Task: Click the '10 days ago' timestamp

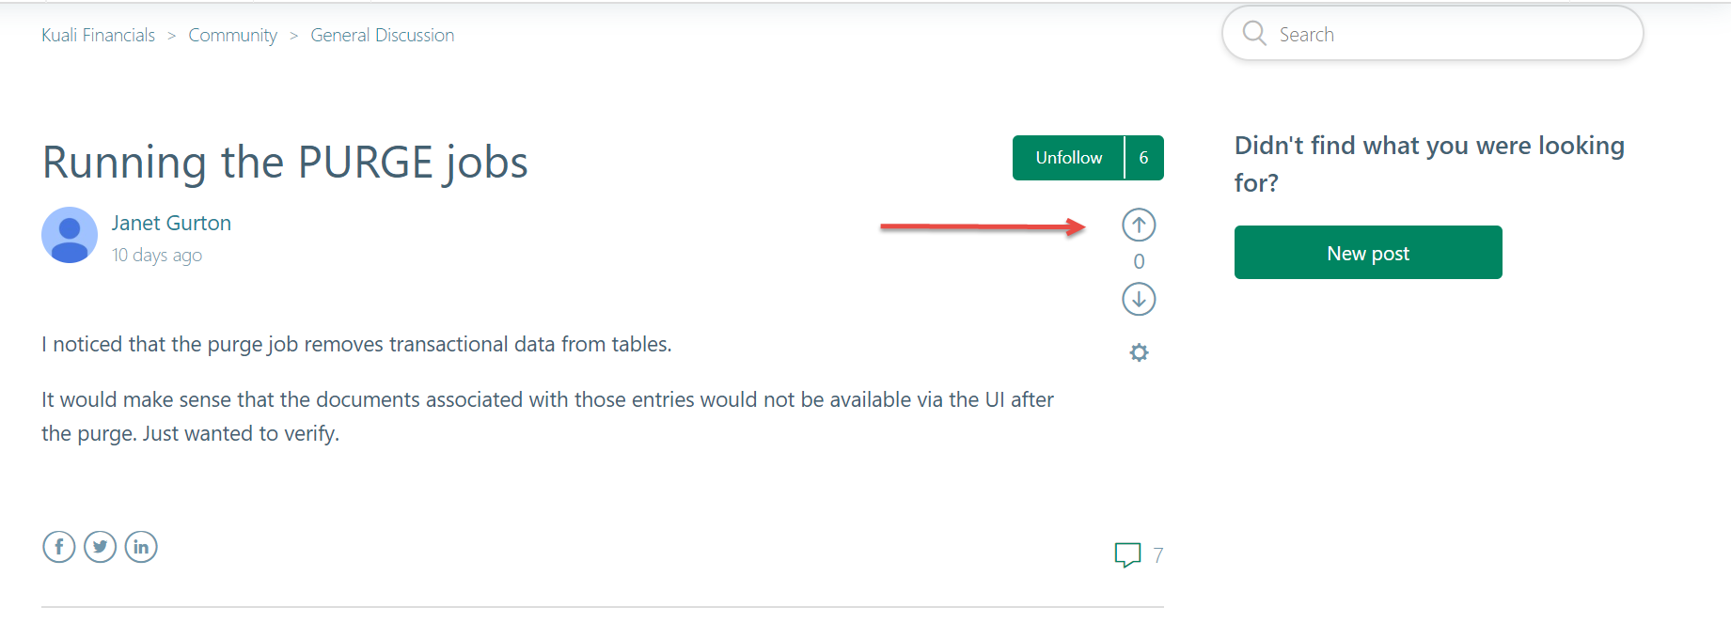Action: [x=157, y=256]
